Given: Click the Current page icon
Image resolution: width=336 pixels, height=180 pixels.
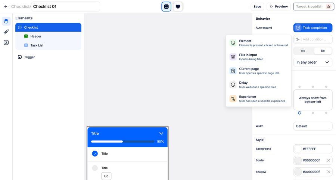Looking at the screenshot, I should pyautogui.click(x=233, y=71).
